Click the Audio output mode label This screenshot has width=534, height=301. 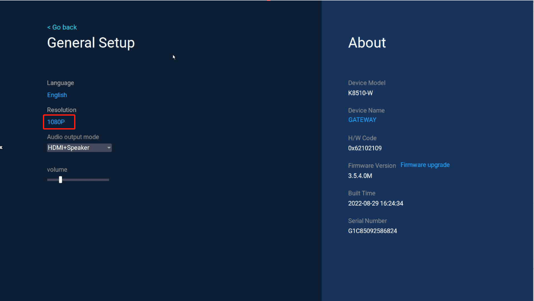coord(73,137)
